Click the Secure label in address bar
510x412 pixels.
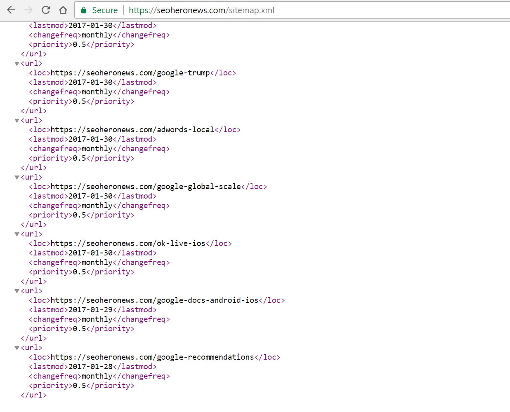click(105, 10)
